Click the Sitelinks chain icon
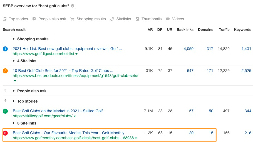Viewport: 253px width, 142px height. pyautogui.click(x=112, y=19)
